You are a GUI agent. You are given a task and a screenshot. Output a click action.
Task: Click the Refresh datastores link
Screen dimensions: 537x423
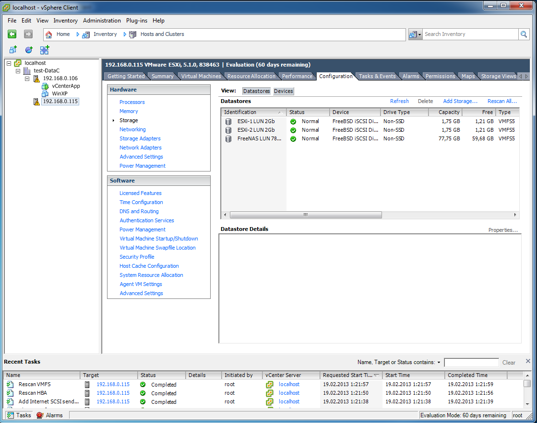click(x=399, y=101)
